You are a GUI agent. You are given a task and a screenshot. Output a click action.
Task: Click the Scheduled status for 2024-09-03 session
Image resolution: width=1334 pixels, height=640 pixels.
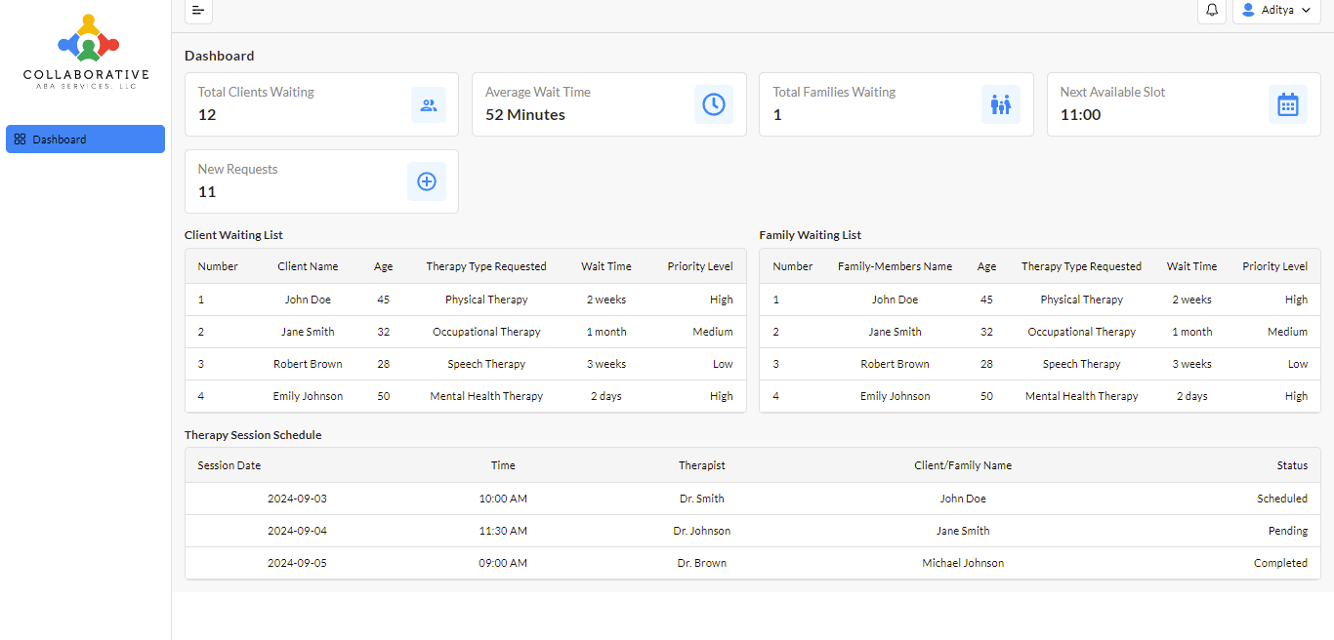(1281, 499)
